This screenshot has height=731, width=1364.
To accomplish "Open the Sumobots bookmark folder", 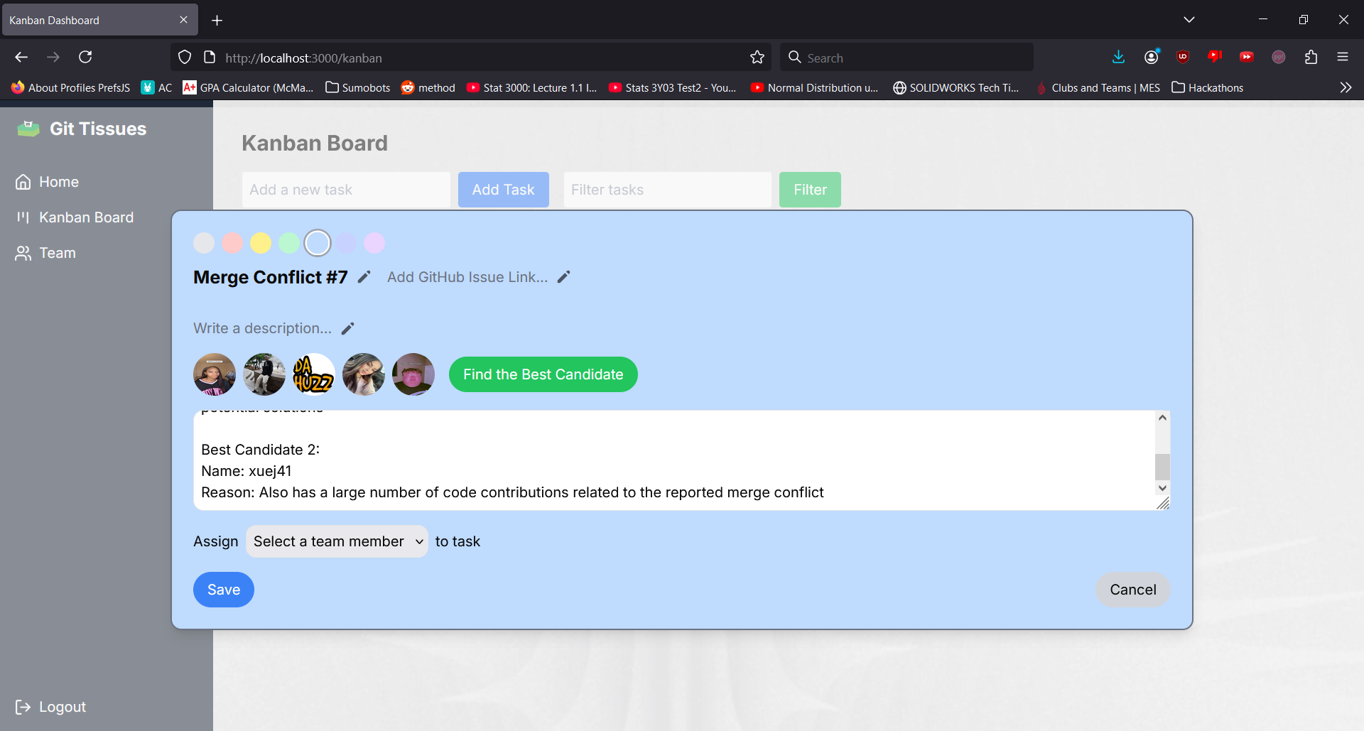I will [x=358, y=87].
